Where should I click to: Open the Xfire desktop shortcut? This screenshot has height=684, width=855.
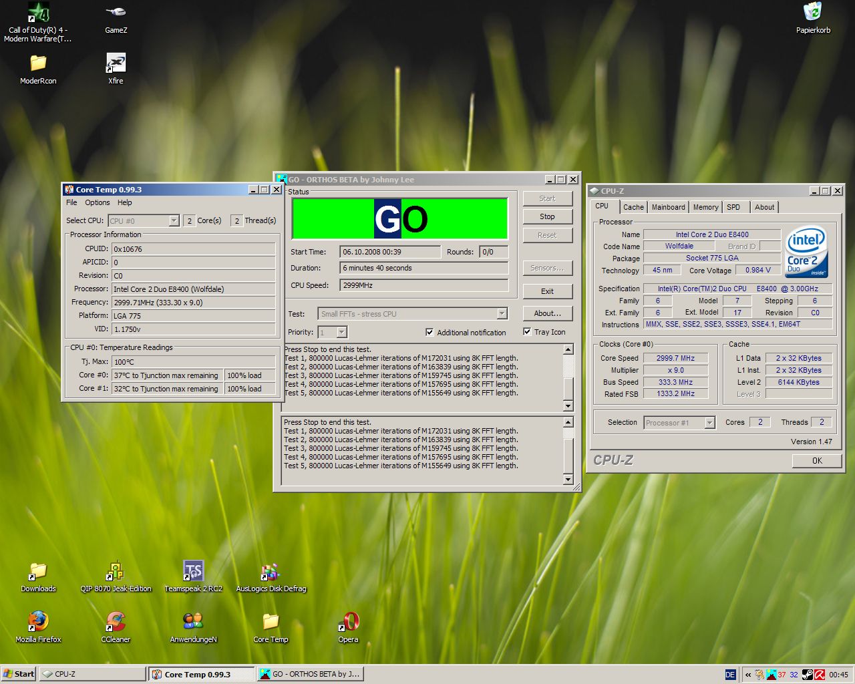tap(116, 64)
